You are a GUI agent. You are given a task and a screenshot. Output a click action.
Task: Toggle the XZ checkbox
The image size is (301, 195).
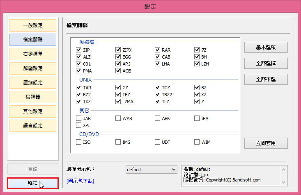pyautogui.click(x=197, y=95)
